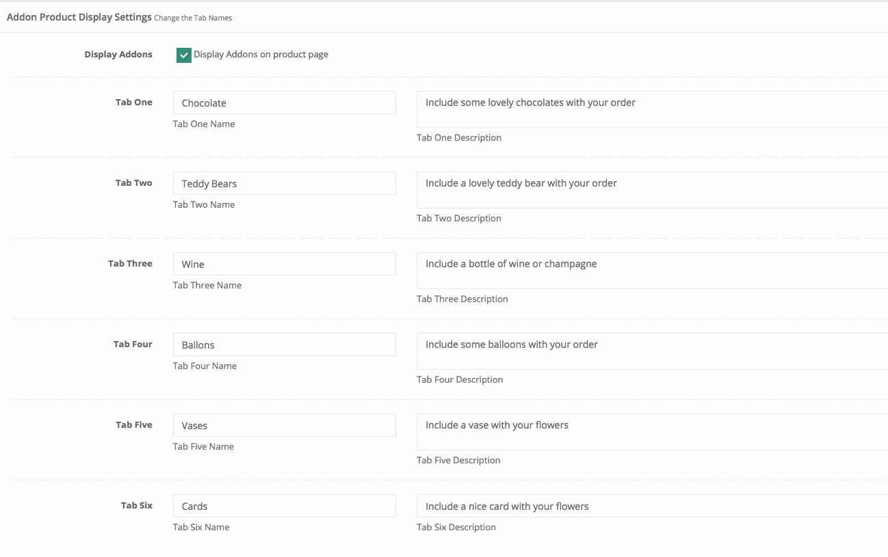This screenshot has width=888, height=557.
Task: Click the Tab Six row label
Action: coord(137,505)
